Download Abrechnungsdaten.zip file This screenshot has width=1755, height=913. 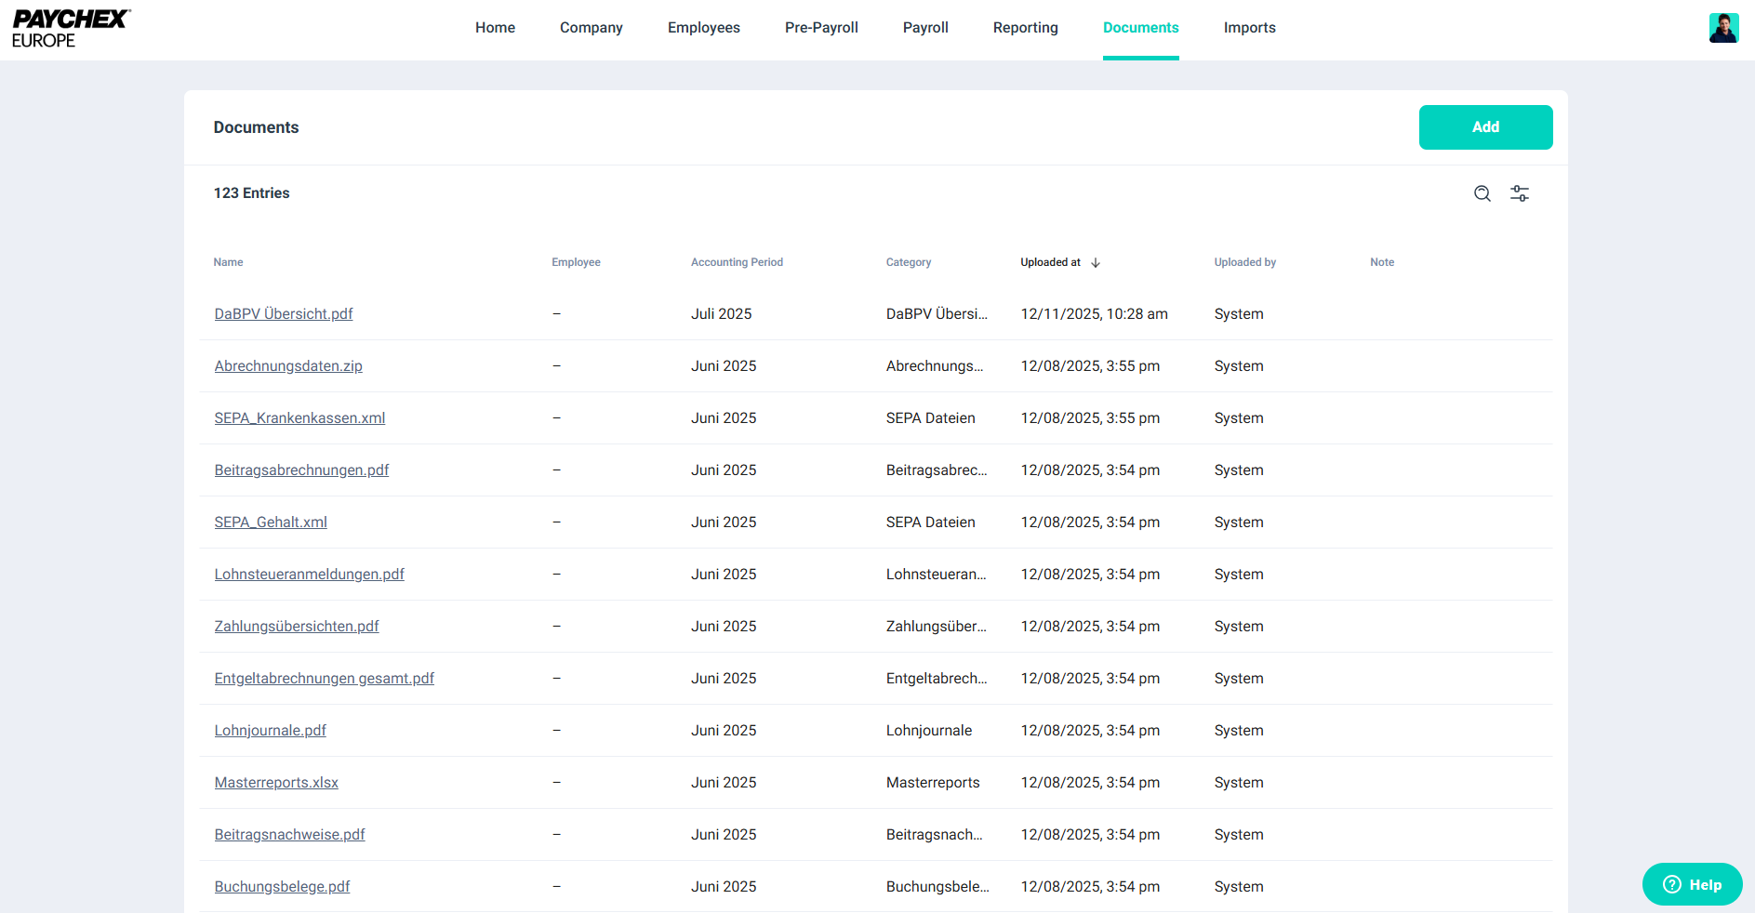(288, 366)
